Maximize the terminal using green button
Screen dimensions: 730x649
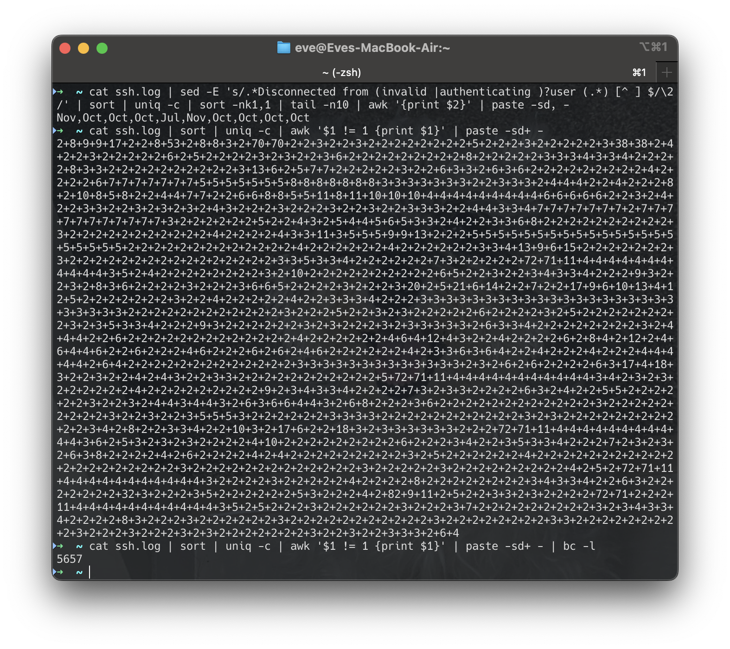[x=102, y=48]
